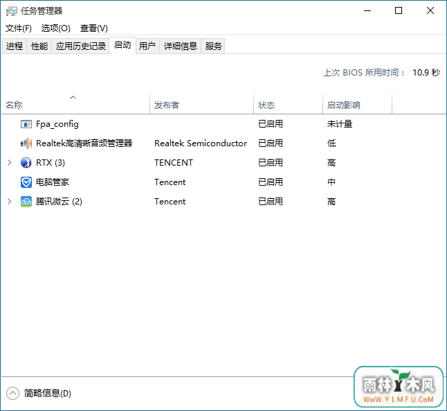
Task: Select the 启动 tab
Action: coord(122,45)
